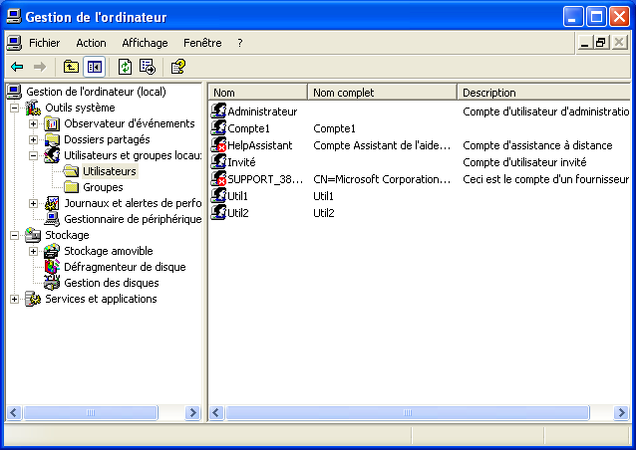The image size is (636, 450).
Task: Click the Groupes folder icon
Action: tap(71, 187)
